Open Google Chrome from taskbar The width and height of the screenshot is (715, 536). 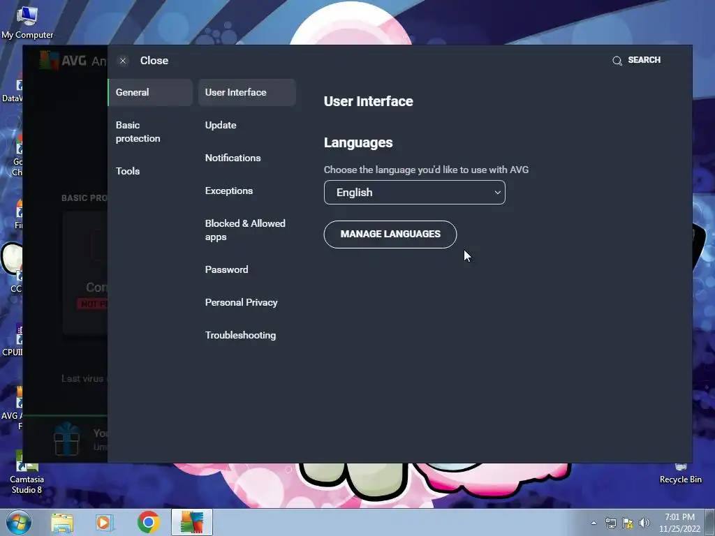[x=148, y=522]
